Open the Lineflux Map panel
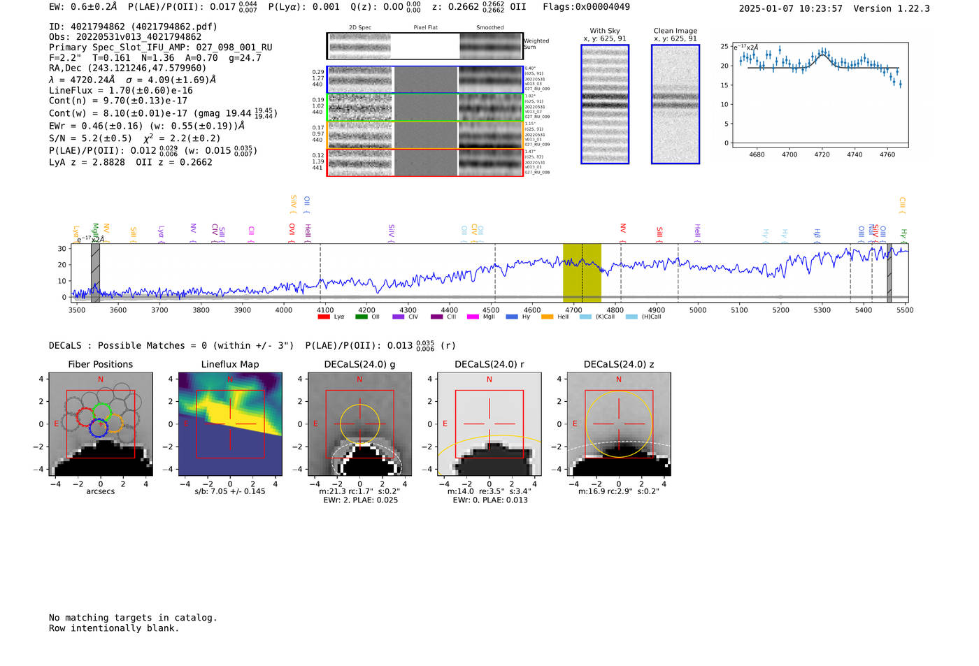 tap(230, 424)
